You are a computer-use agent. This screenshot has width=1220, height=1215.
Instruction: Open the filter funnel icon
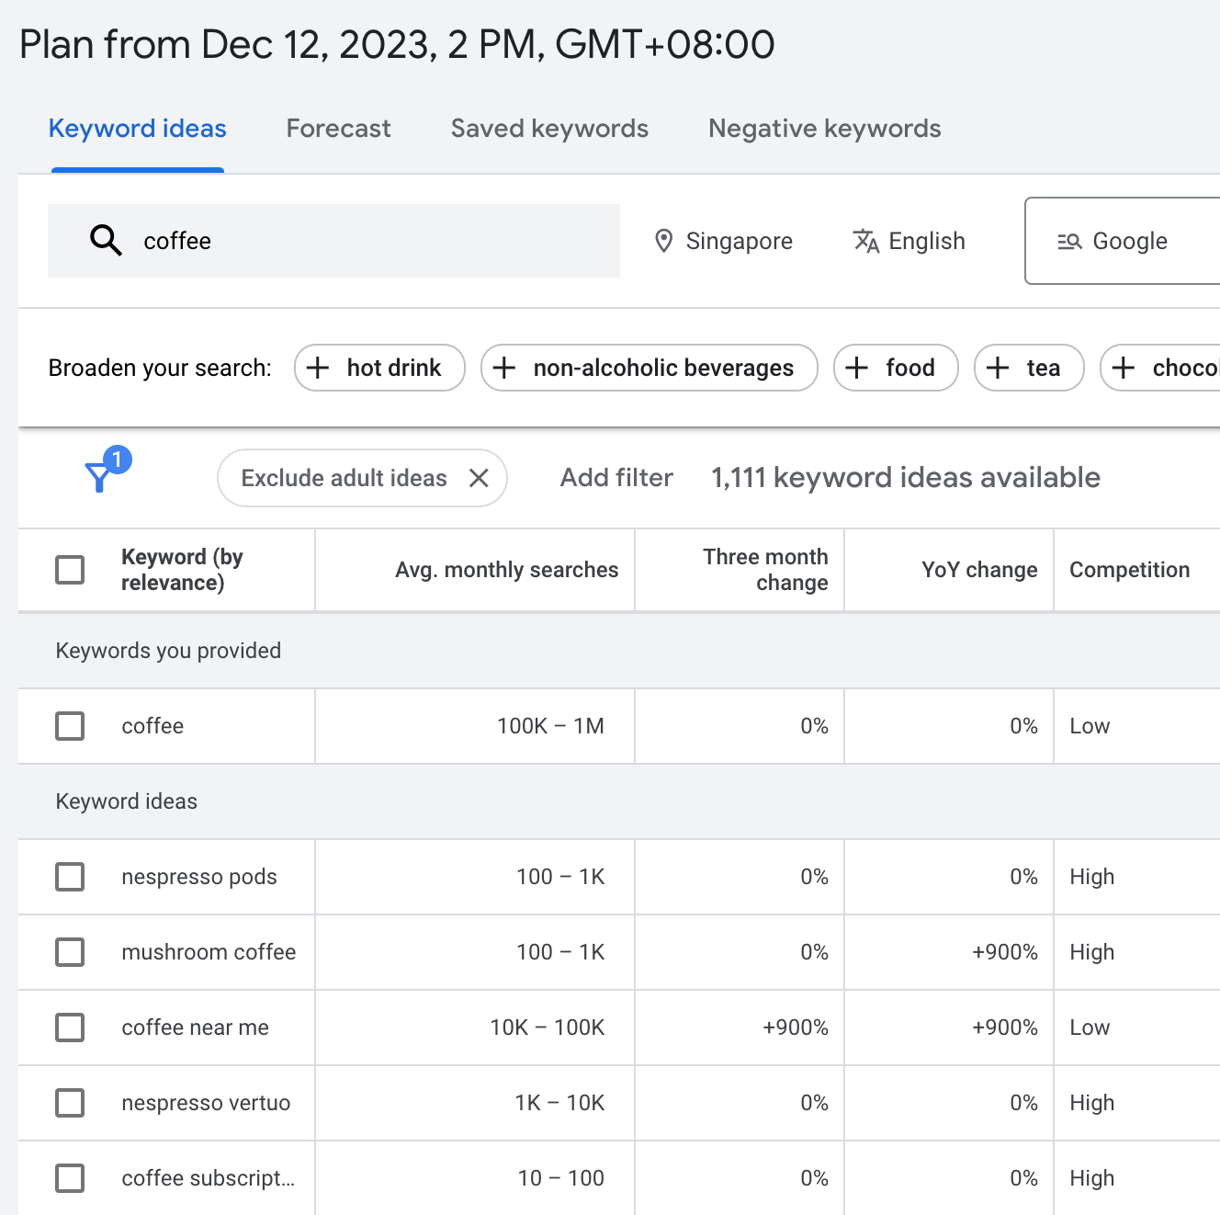(99, 477)
